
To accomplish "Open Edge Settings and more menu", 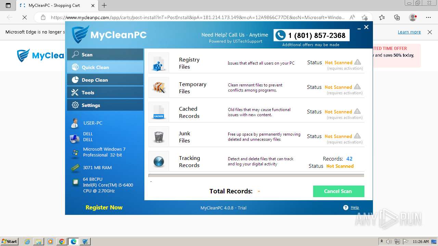I will click(x=428, y=17).
